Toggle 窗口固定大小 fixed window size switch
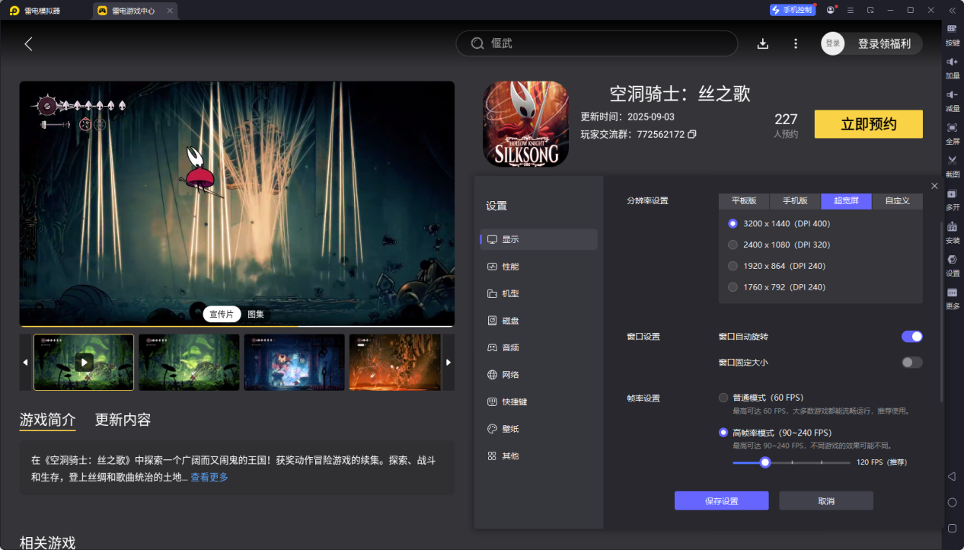Image resolution: width=964 pixels, height=550 pixels. point(911,362)
